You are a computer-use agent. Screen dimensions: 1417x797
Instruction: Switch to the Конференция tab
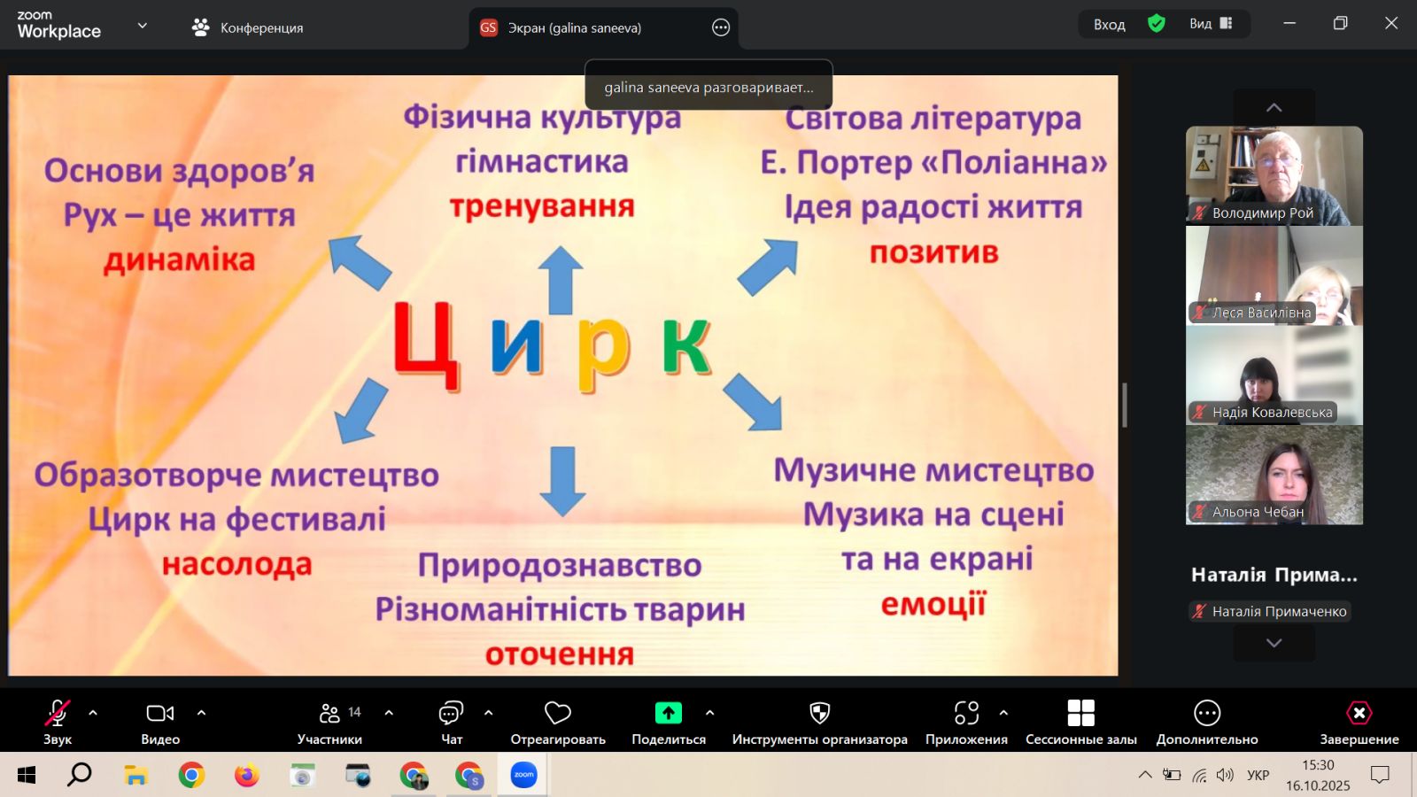click(x=248, y=27)
